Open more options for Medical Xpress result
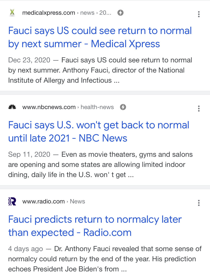Viewport: 210px width, 279px height. (x=199, y=14)
